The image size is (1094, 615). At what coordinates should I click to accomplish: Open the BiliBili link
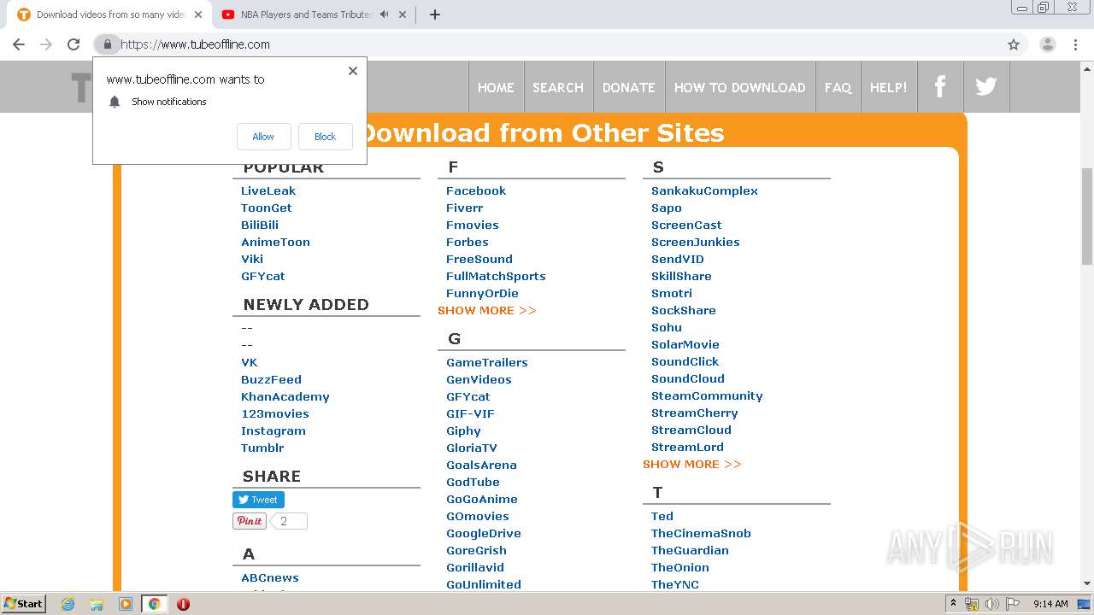point(260,225)
